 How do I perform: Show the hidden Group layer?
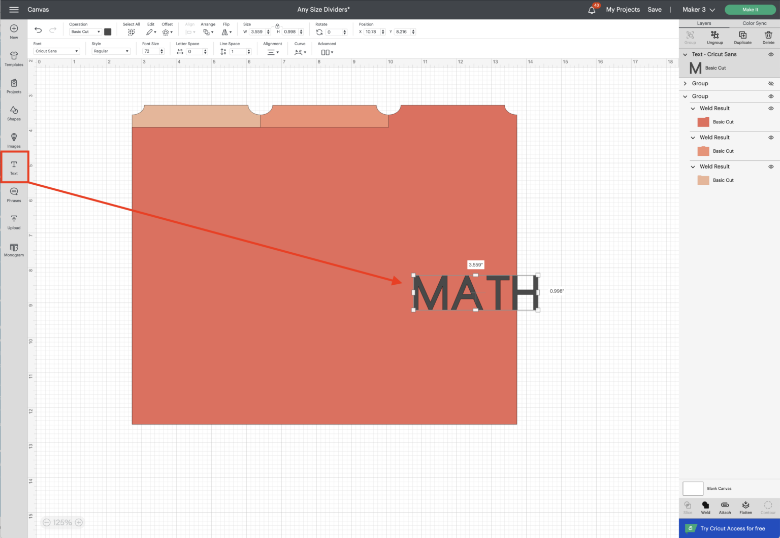[x=771, y=83]
